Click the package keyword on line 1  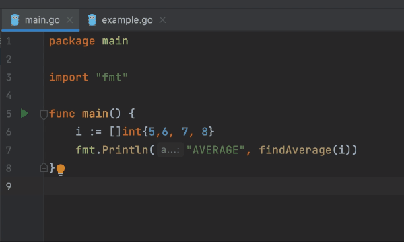point(72,42)
